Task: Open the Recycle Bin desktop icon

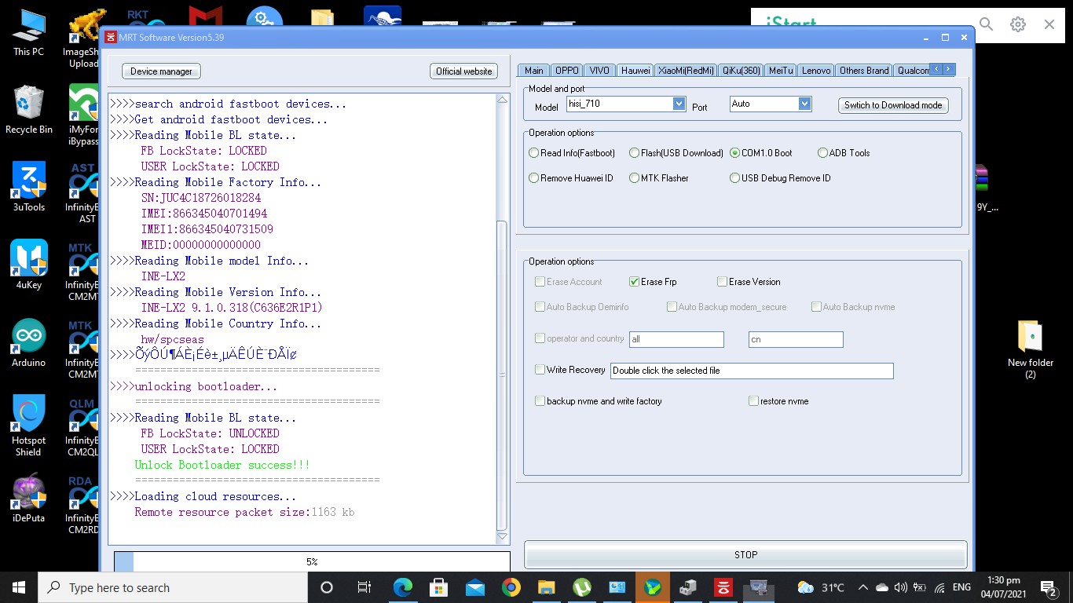Action: point(29,110)
